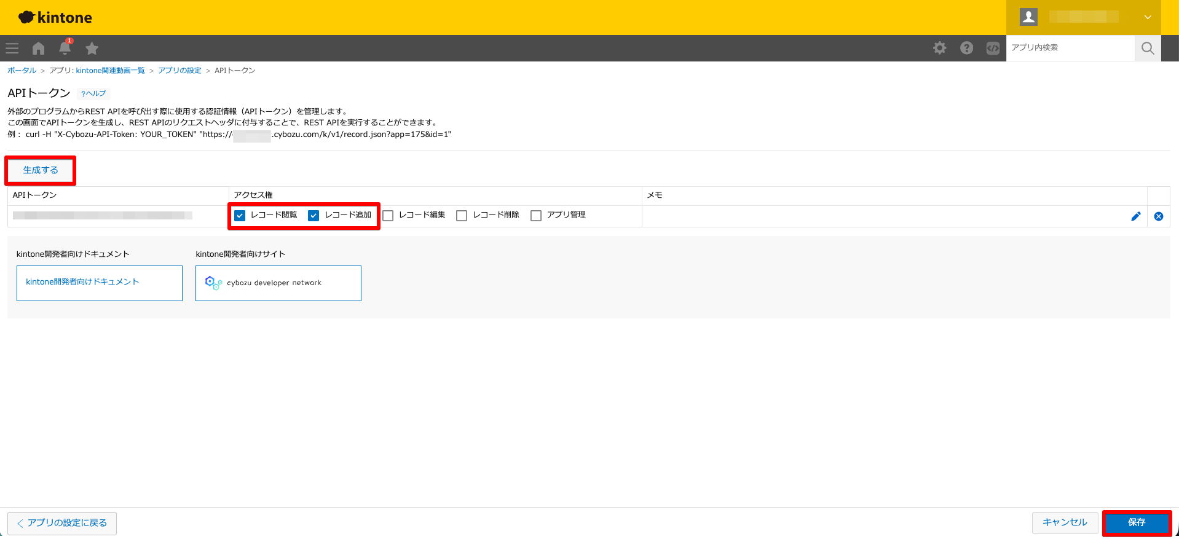Viewport: 1179px width, 539px height.
Task: Open the cybozu developer network link box
Action: (278, 283)
